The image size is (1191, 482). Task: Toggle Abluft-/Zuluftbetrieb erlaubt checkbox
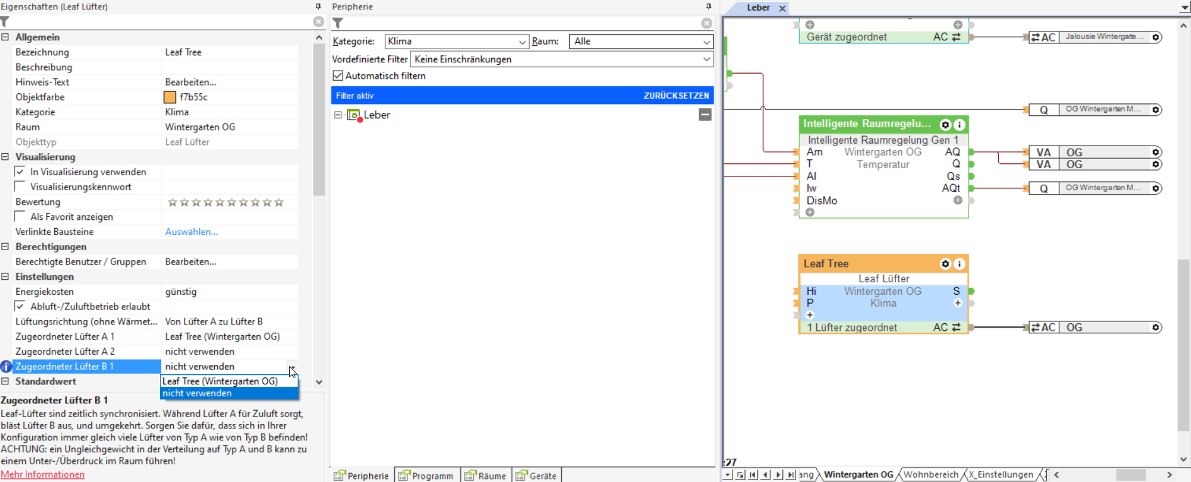point(20,306)
